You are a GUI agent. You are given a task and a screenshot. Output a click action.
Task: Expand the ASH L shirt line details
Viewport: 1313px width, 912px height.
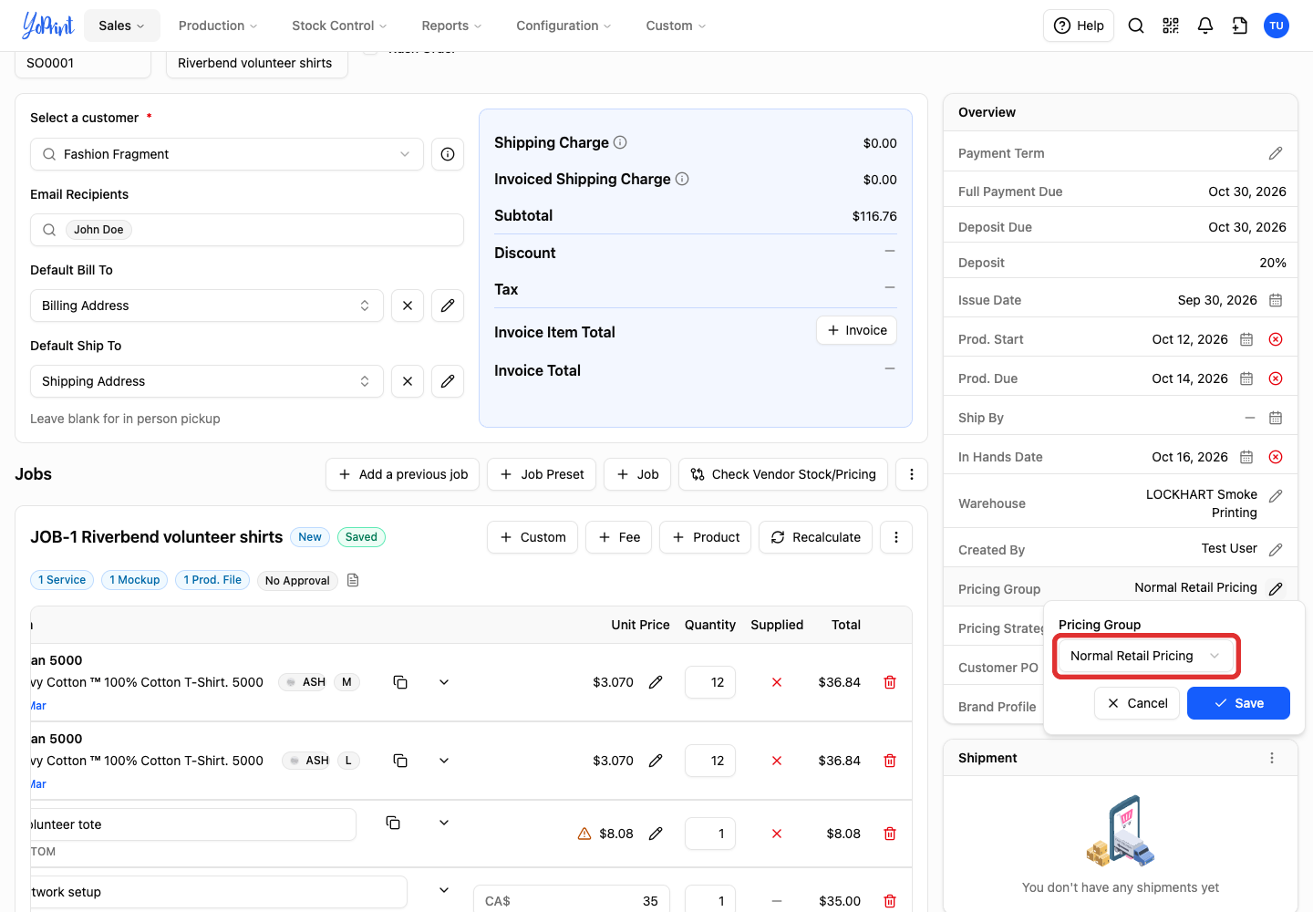[444, 761]
